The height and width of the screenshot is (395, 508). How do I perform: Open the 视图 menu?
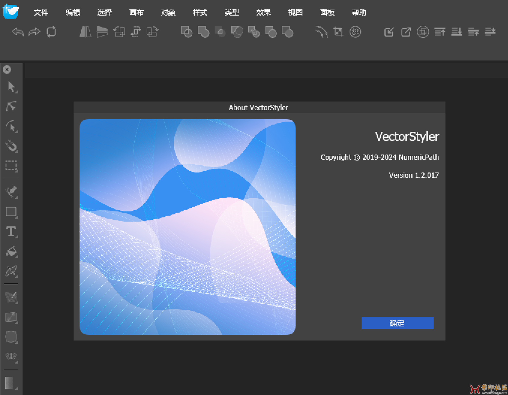(296, 12)
